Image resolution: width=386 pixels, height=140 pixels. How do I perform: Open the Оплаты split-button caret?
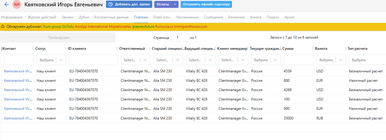pyautogui.click(x=175, y=5)
